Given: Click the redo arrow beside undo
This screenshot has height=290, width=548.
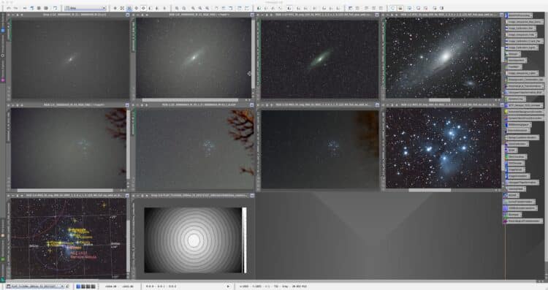Looking at the screenshot, I should coord(15,8).
